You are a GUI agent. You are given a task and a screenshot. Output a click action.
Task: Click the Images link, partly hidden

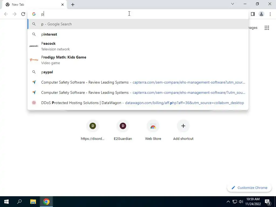pyautogui.click(x=253, y=28)
